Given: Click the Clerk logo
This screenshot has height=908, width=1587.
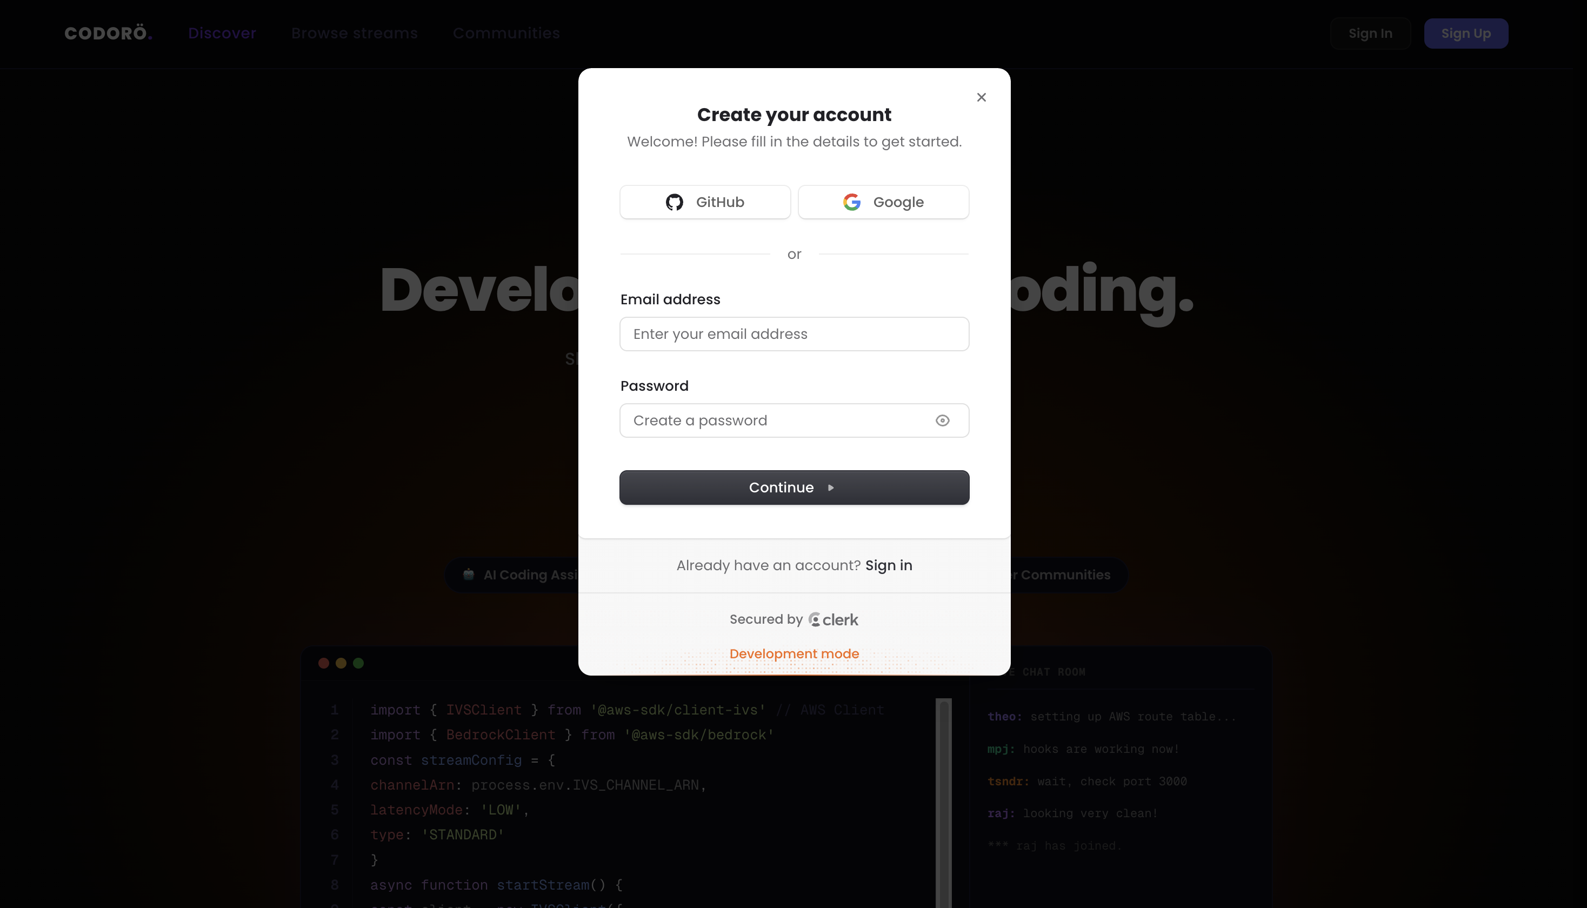Looking at the screenshot, I should pos(833,620).
